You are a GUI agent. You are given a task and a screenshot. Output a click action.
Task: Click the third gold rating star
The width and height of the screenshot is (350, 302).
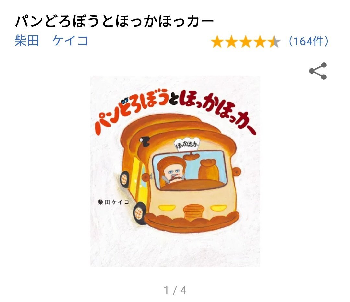(x=246, y=42)
